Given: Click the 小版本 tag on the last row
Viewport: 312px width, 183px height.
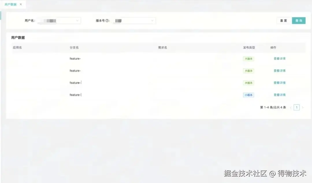Looking at the screenshot, I should point(248,95).
